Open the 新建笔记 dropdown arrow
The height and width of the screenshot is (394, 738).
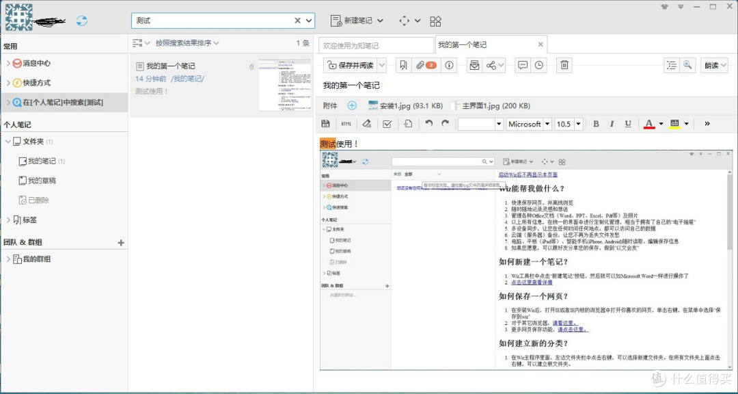pyautogui.click(x=381, y=21)
